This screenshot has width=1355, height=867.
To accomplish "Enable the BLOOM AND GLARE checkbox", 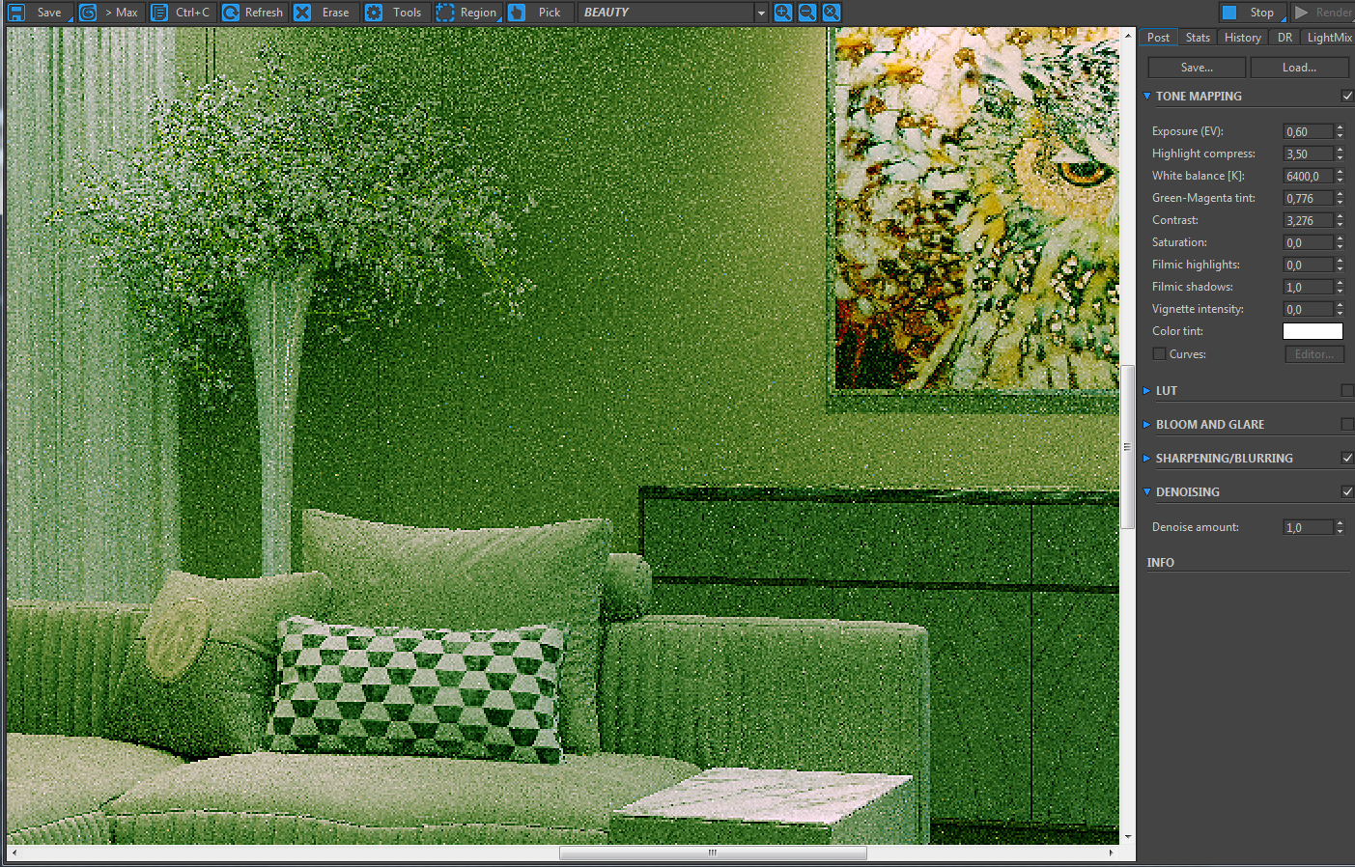I will coord(1347,425).
